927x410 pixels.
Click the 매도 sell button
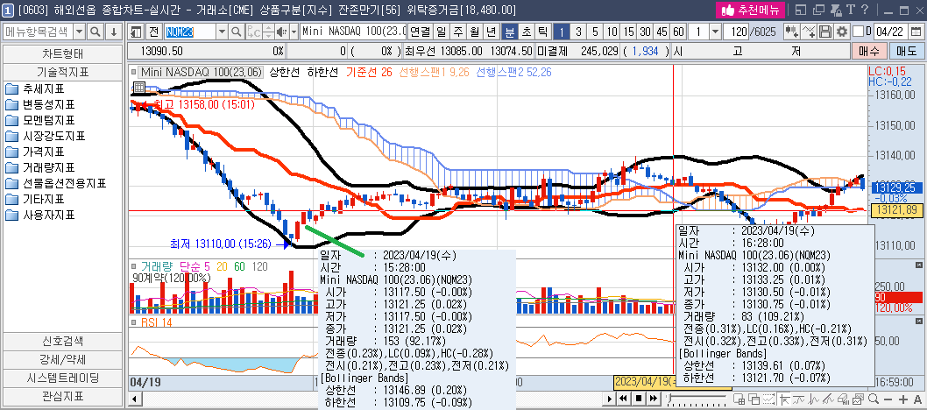point(906,52)
